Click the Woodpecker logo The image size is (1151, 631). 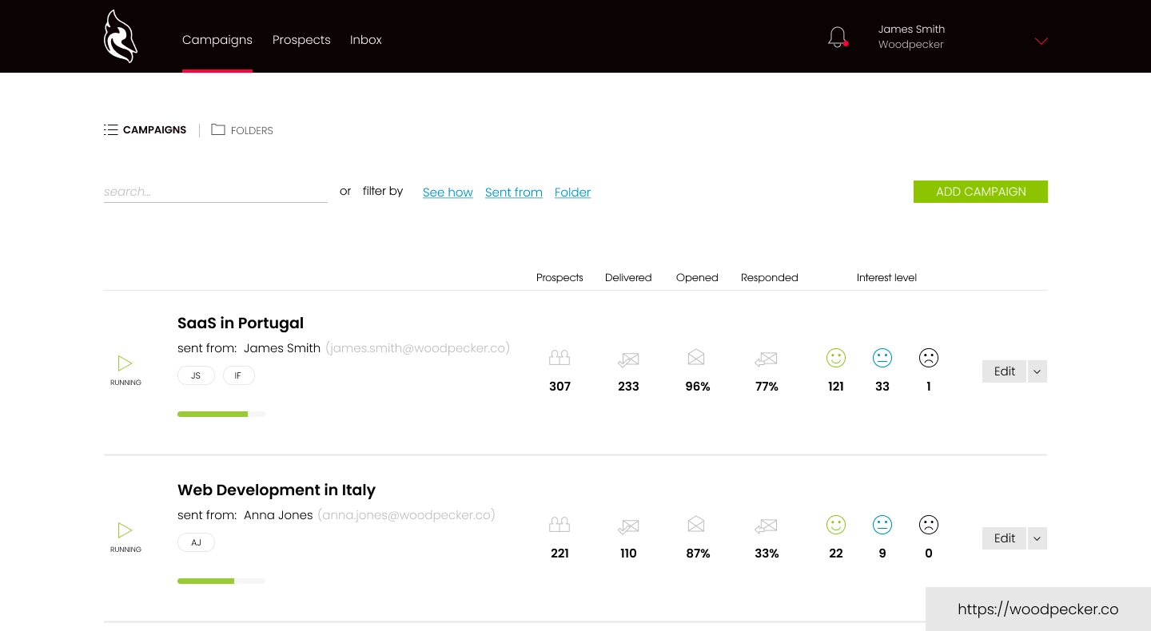click(x=121, y=36)
